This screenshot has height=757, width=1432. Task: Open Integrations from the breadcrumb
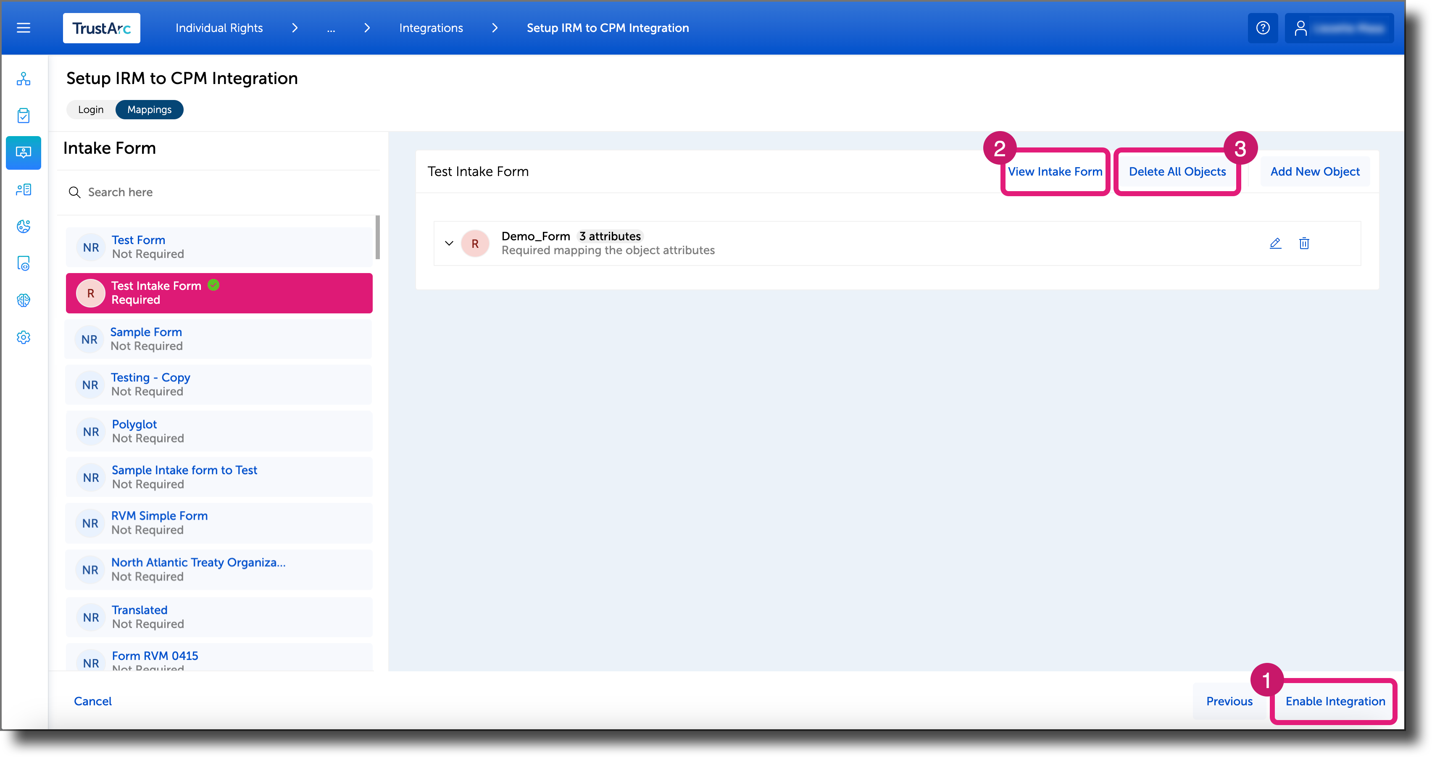click(x=431, y=28)
